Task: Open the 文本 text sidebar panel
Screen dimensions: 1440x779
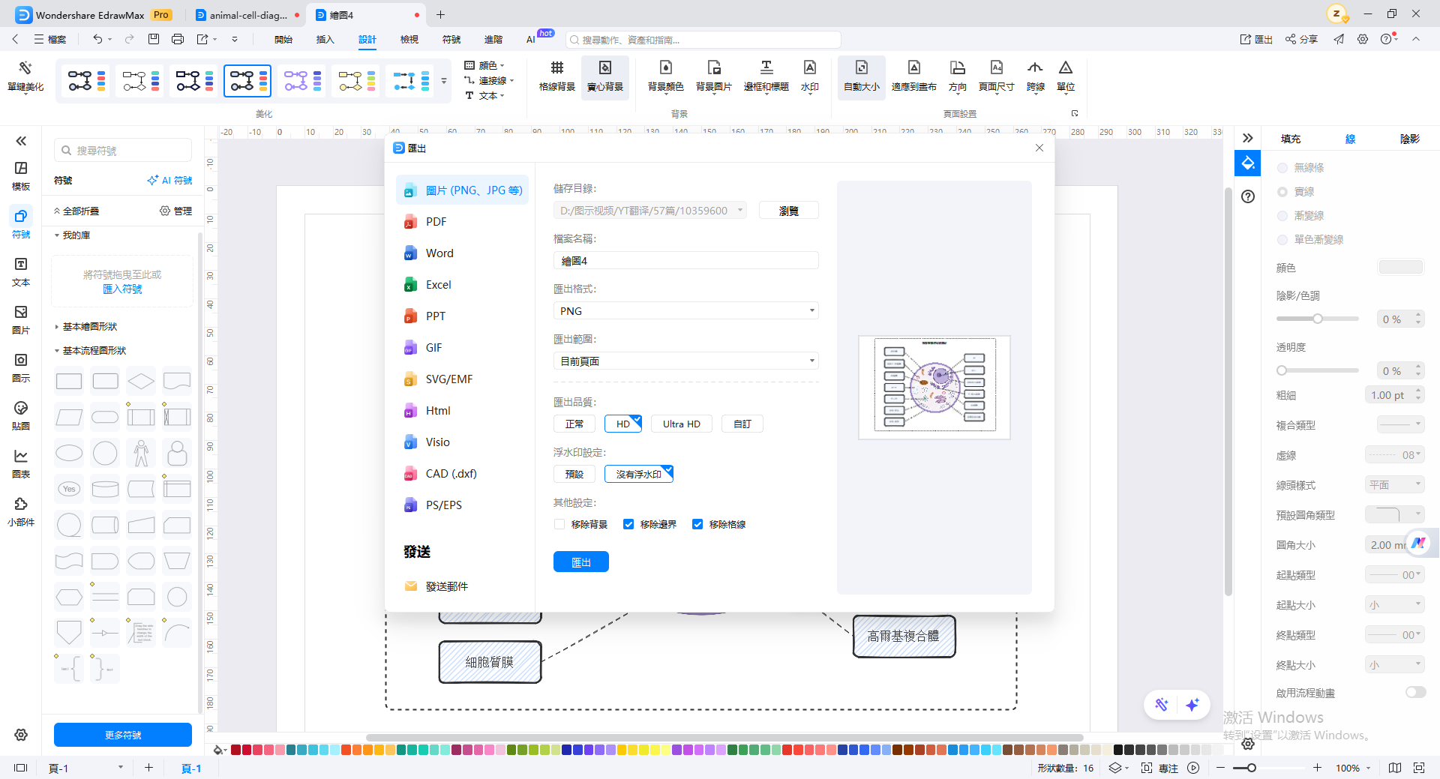Action: coord(21,272)
